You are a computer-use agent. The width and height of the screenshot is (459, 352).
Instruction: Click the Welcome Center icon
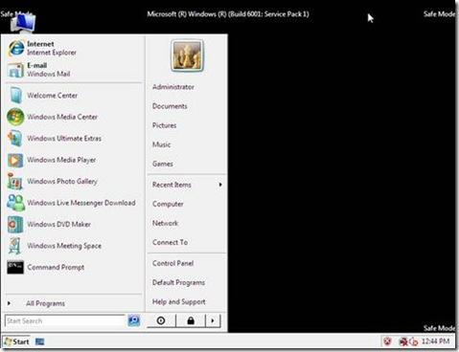pyautogui.click(x=15, y=96)
